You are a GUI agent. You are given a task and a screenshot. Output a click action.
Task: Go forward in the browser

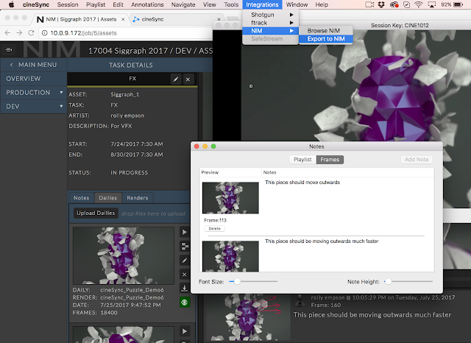pos(19,33)
